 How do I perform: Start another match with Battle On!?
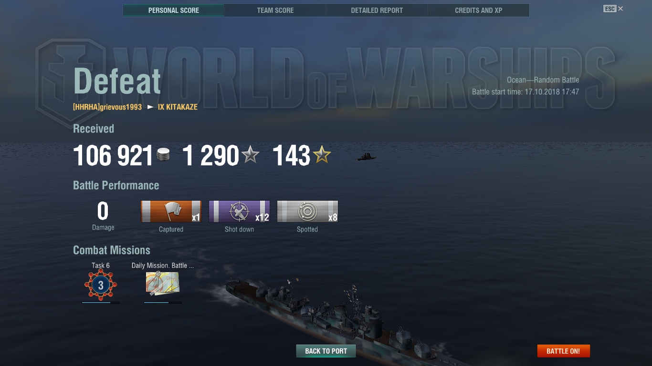(563, 351)
